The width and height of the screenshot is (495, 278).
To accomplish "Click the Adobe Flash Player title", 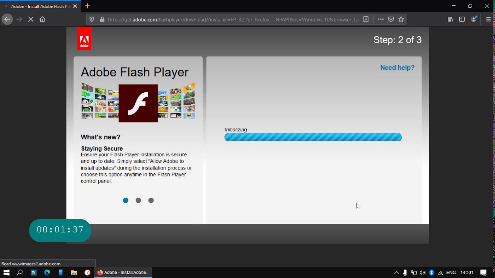I will click(135, 72).
